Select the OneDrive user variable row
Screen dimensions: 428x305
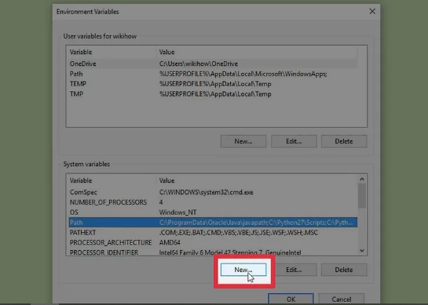pos(213,64)
